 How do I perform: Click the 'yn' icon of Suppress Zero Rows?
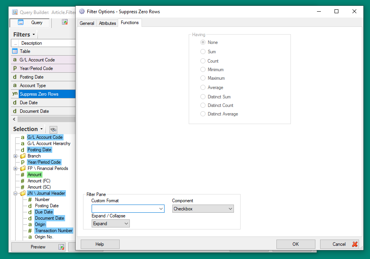[15, 94]
